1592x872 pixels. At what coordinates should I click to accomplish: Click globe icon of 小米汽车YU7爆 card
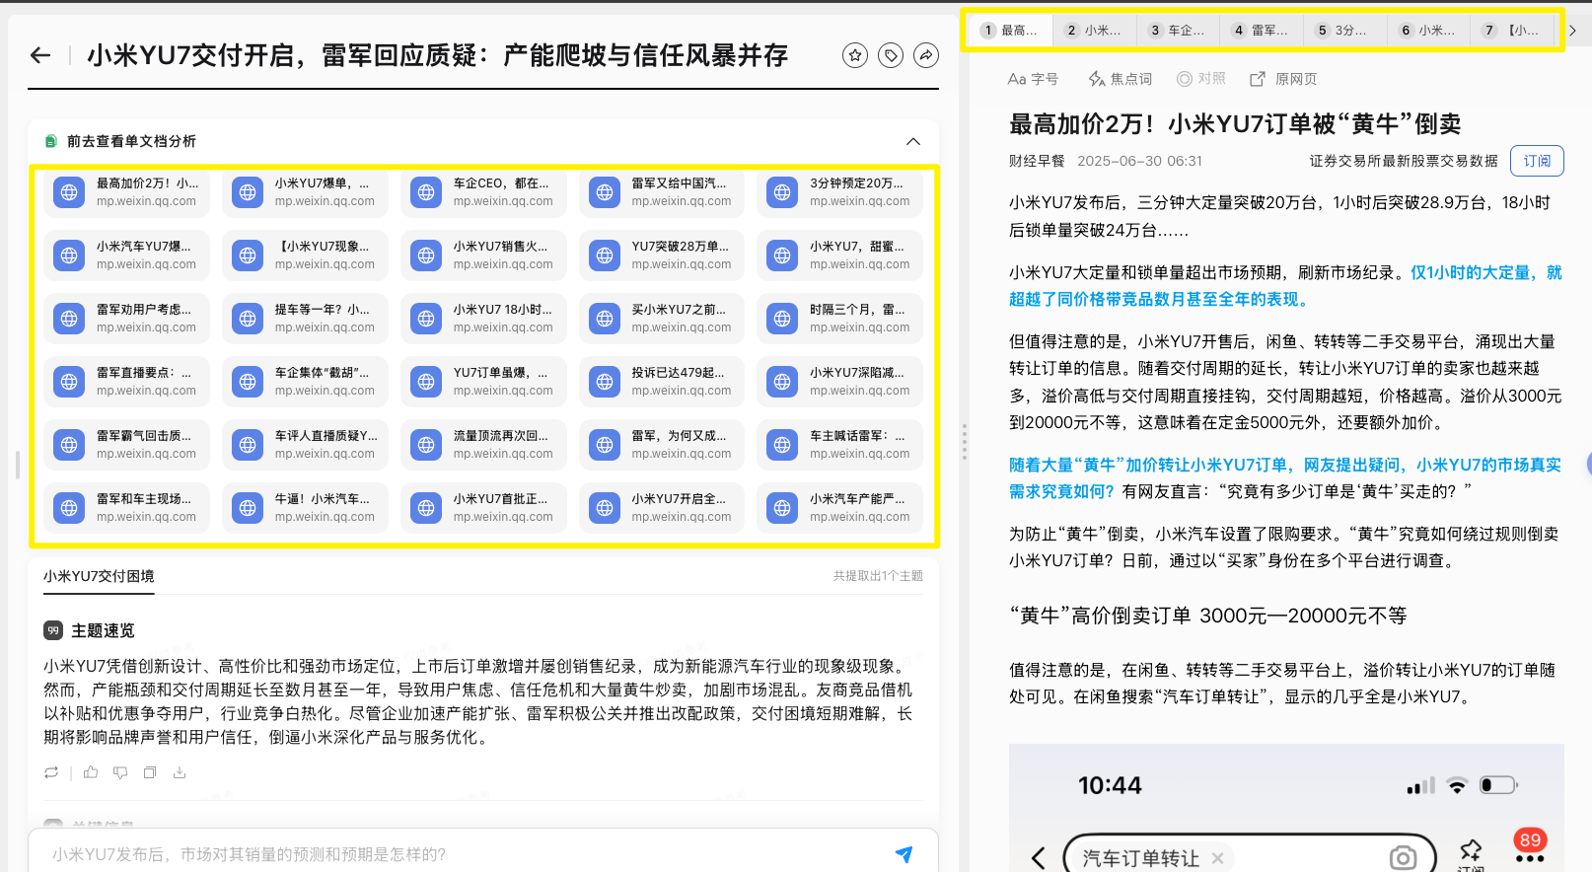pos(69,255)
